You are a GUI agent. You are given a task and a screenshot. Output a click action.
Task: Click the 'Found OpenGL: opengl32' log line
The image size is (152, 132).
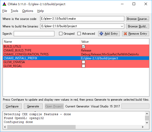24,118
